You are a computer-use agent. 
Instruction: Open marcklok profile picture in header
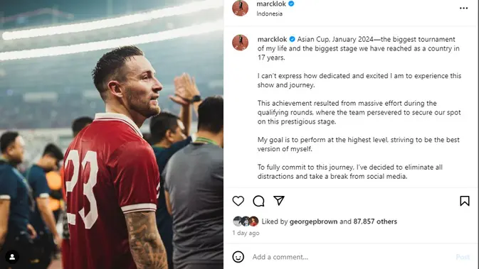[x=240, y=8]
